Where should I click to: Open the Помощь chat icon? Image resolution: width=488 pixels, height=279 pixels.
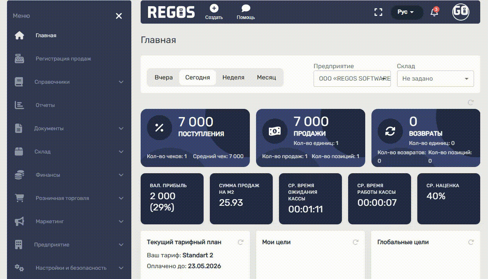246,9
